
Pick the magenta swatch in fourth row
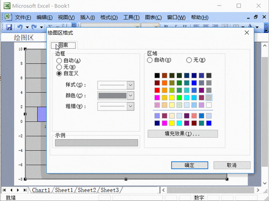[157, 98]
